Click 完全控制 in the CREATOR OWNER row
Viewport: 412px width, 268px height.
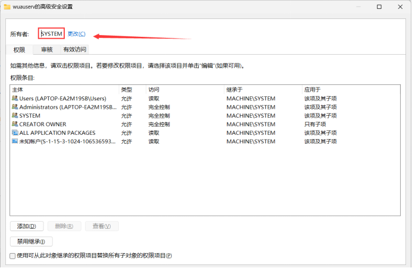click(x=159, y=124)
